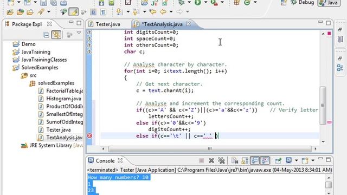
Task: Remove launch in Console toolbar
Action: (x=211, y=160)
